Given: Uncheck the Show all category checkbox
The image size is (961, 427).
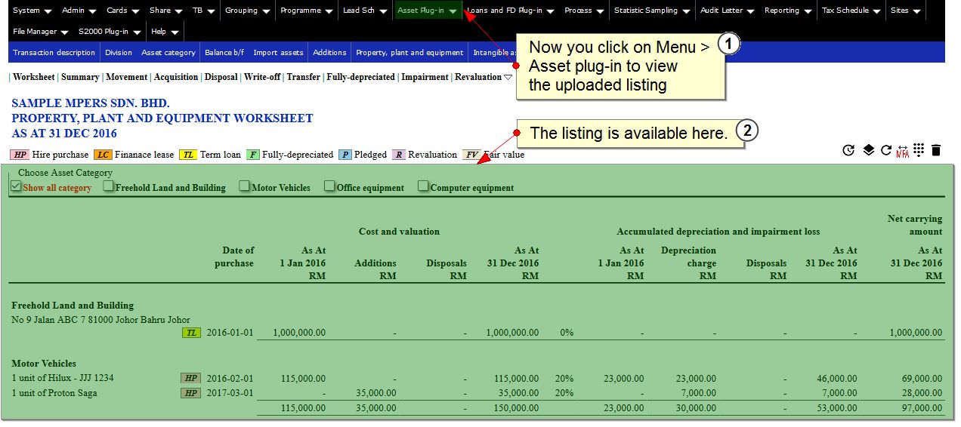Looking at the screenshot, I should pyautogui.click(x=16, y=186).
